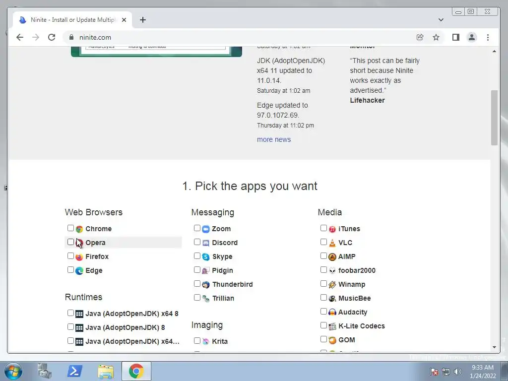Click the scrollbar down arrow
This screenshot has height=381, width=508.
click(494, 347)
